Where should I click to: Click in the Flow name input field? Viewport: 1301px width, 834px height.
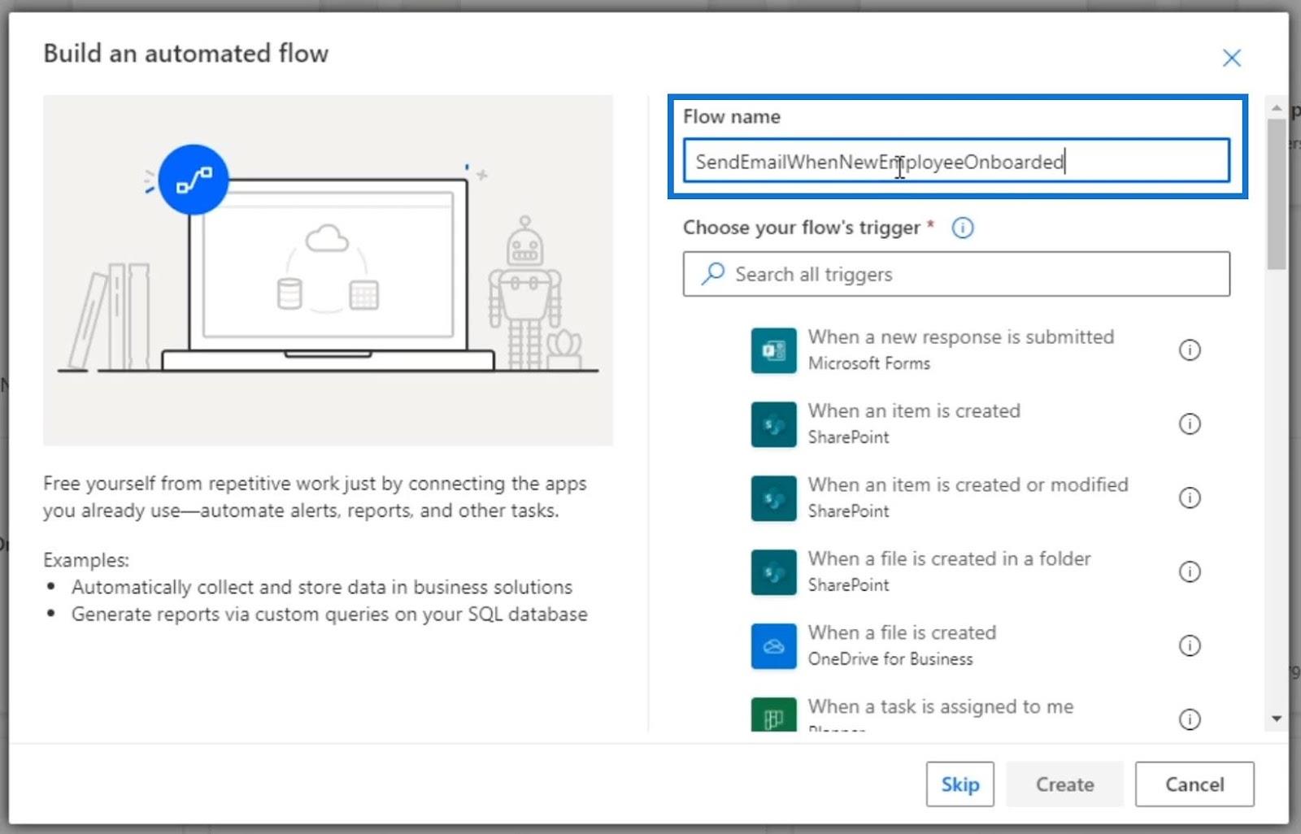[956, 161]
